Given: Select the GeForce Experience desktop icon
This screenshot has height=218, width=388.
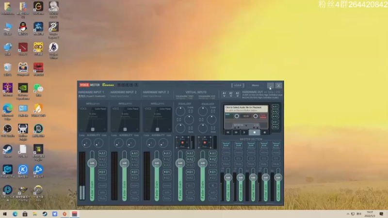Looking at the screenshot, I should click(x=23, y=92).
